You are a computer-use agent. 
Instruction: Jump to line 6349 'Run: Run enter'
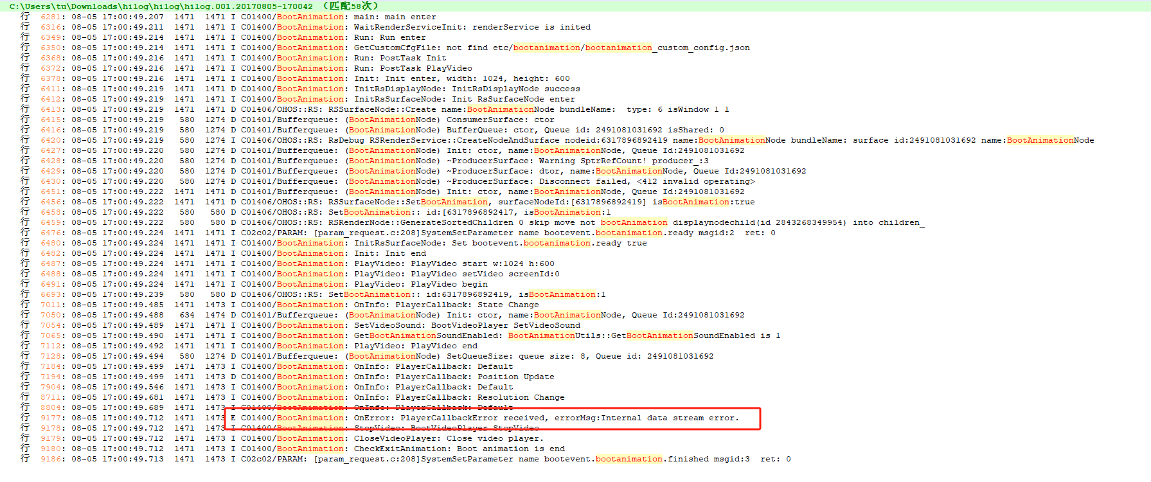tap(223, 37)
